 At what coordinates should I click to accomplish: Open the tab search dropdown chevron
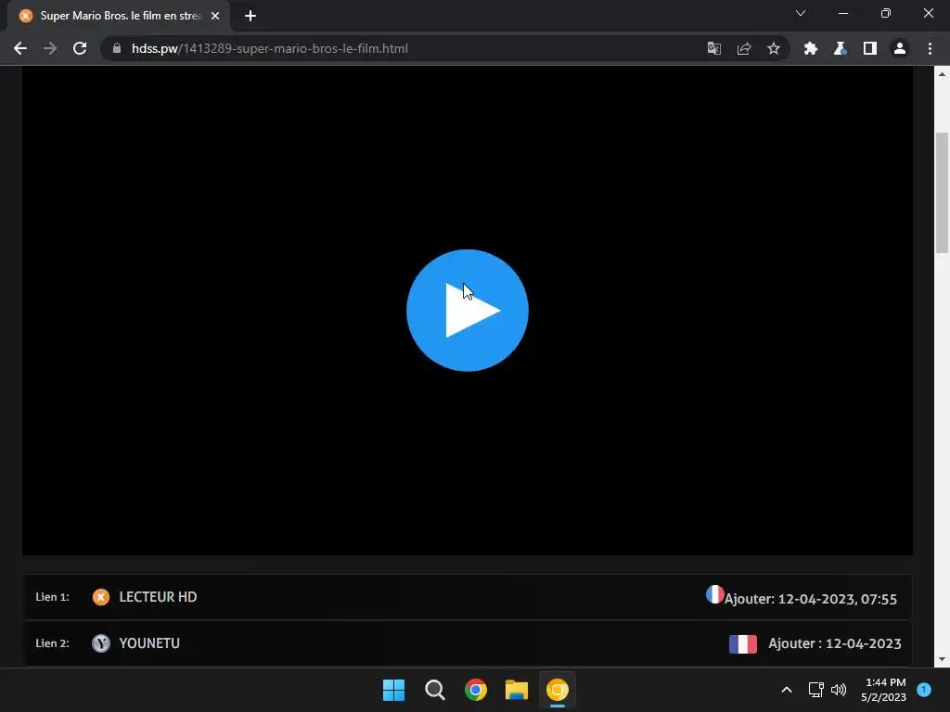(801, 13)
